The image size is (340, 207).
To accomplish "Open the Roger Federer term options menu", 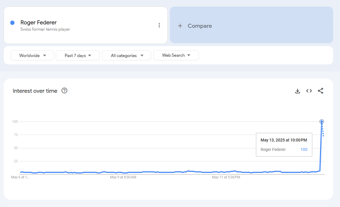I will tap(159, 25).
